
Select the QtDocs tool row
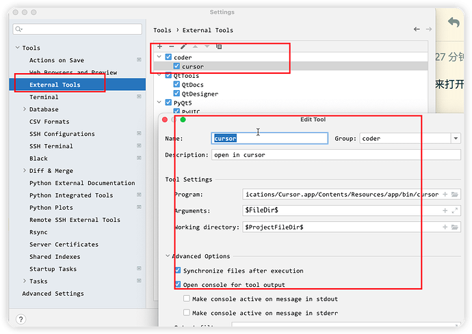tap(291, 85)
